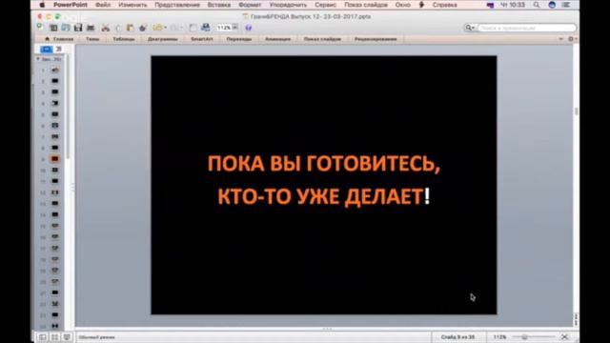Click the status bar zoom value 112%
The image size is (610, 343).
pos(499,337)
